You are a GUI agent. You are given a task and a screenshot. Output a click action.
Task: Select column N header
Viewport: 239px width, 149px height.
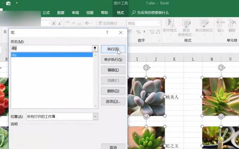230,59
